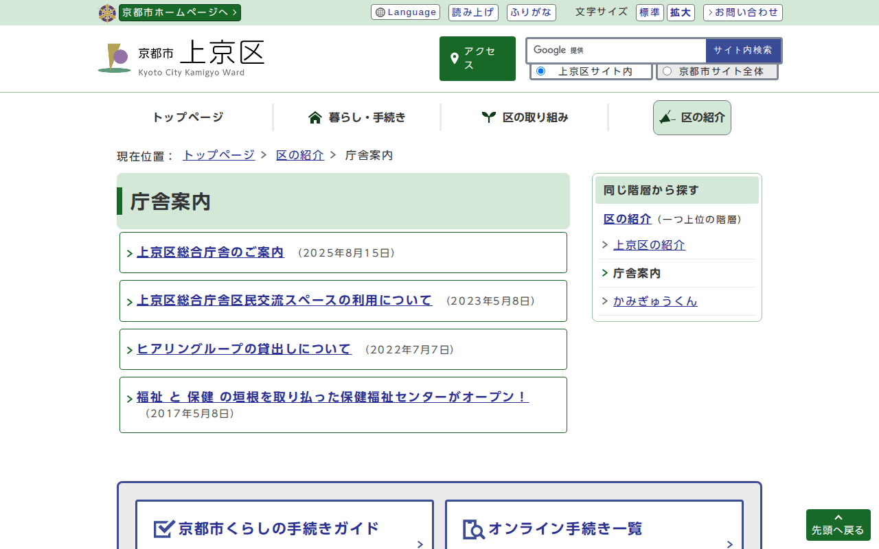Screen dimensions: 879x549
Task: Select 京都市サイト全体 radio button
Action: tap(667, 71)
